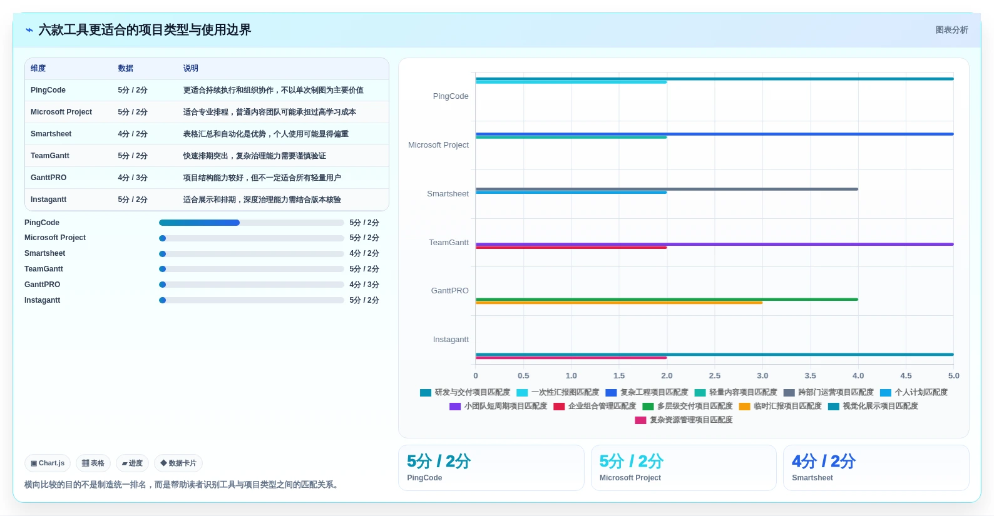The image size is (994, 516).
Task: Click the gray Smartsheet bar in chart
Action: click(x=667, y=189)
